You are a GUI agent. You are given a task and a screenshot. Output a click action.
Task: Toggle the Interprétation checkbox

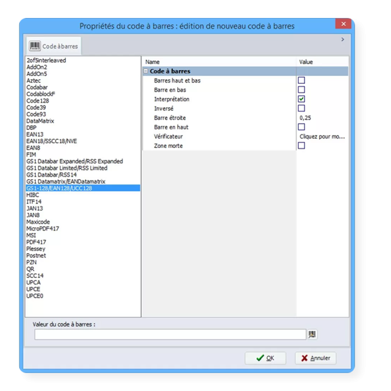click(302, 99)
